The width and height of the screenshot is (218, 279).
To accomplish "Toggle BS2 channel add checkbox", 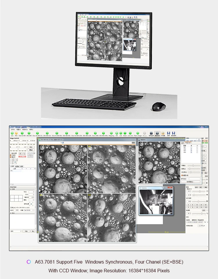I will (191, 149).
